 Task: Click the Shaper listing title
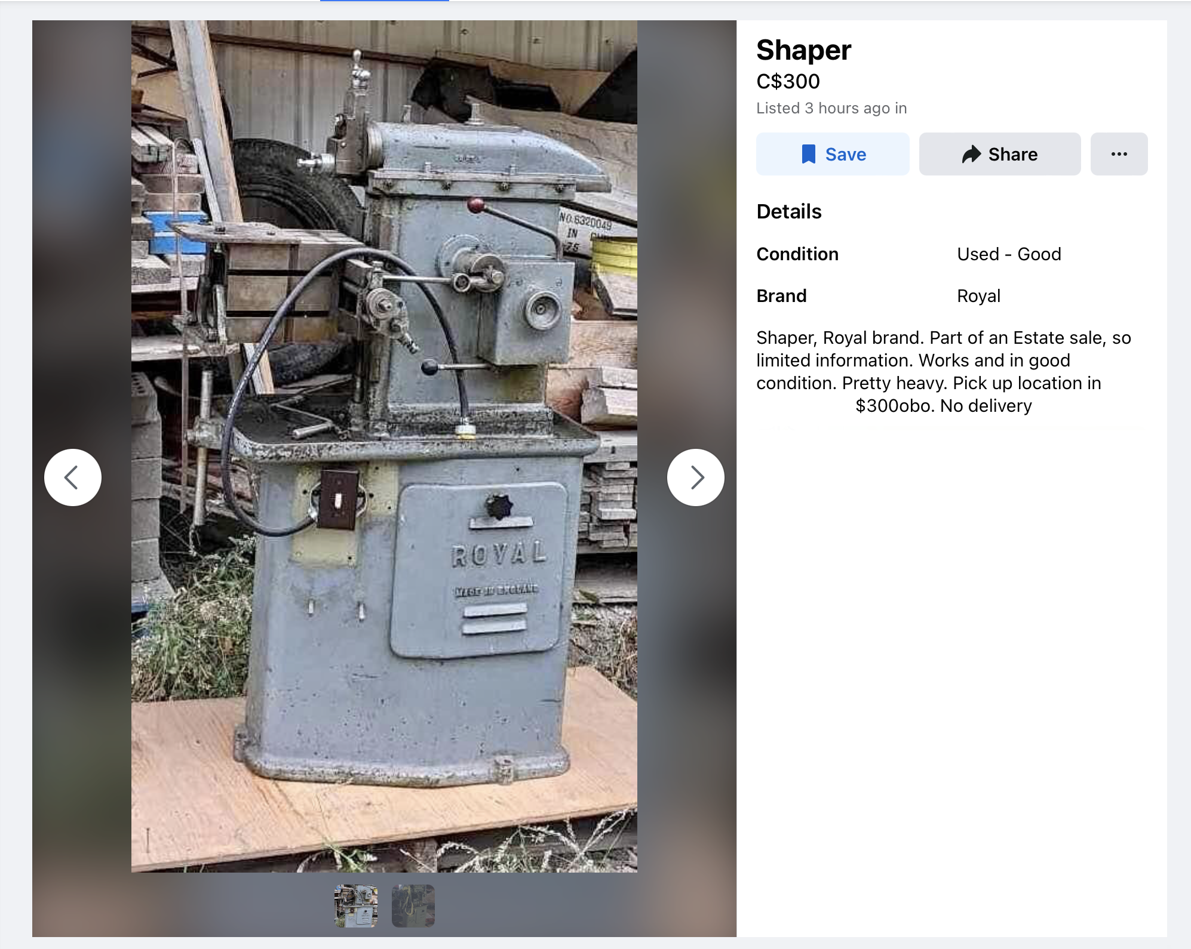tap(803, 50)
